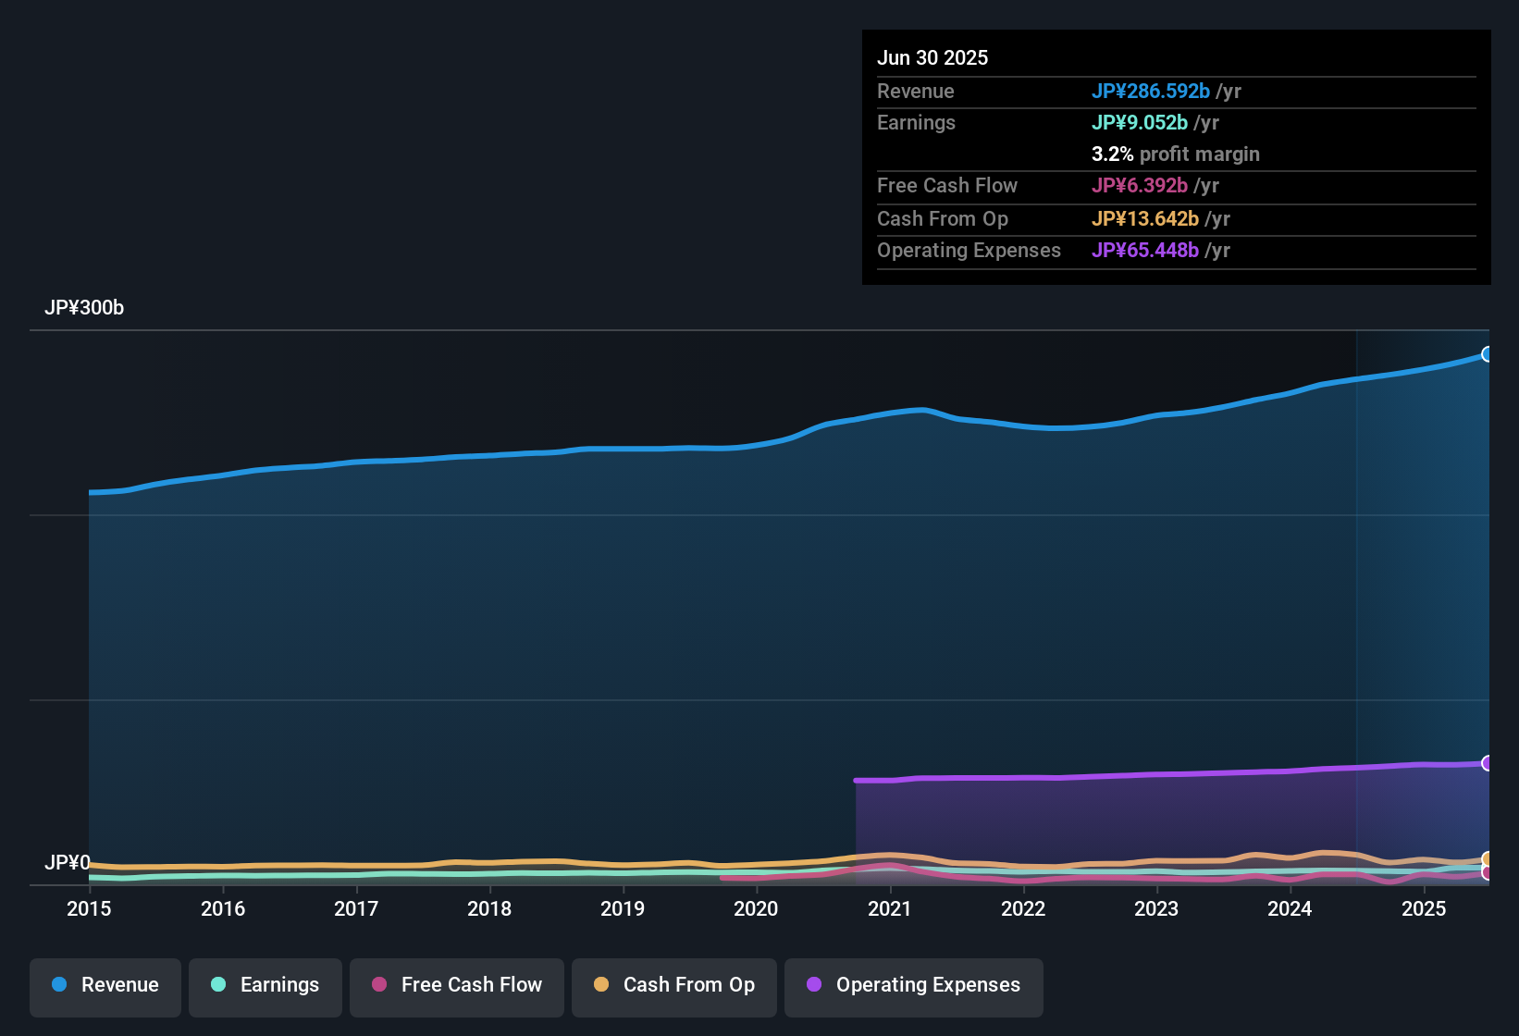The width and height of the screenshot is (1519, 1036).
Task: Click the 2015 x-axis label
Action: coord(89,909)
